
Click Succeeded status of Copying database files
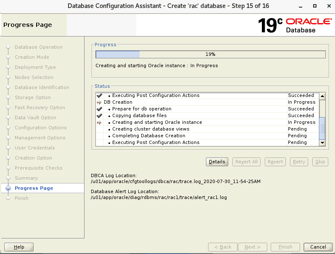(301, 115)
